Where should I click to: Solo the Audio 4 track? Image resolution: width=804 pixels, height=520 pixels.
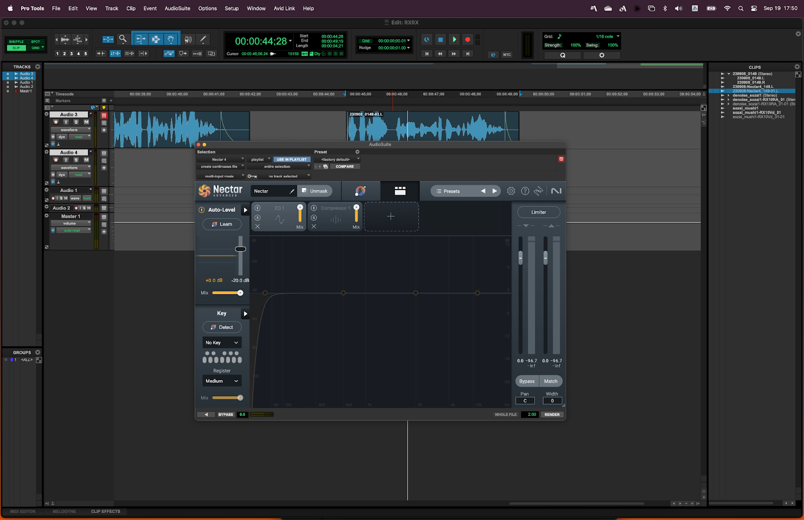[x=76, y=160]
